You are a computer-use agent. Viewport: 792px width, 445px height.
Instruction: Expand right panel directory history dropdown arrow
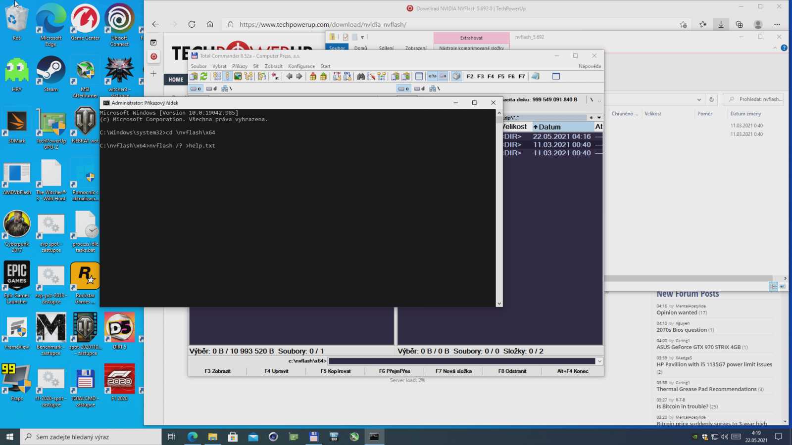click(599, 118)
